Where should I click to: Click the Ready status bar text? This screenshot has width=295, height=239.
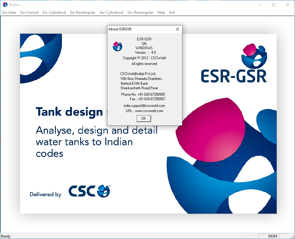coord(6,236)
